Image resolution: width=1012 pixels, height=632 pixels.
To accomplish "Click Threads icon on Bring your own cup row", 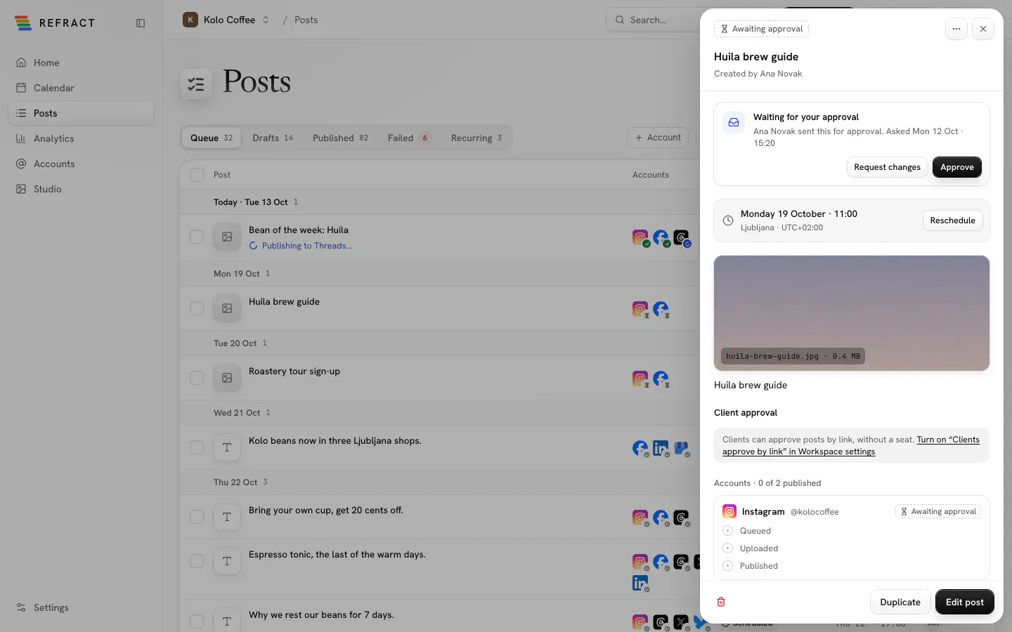I will pyautogui.click(x=681, y=518).
